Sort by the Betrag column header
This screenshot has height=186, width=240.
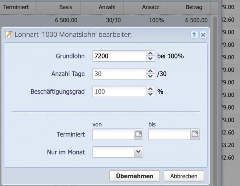click(194, 7)
